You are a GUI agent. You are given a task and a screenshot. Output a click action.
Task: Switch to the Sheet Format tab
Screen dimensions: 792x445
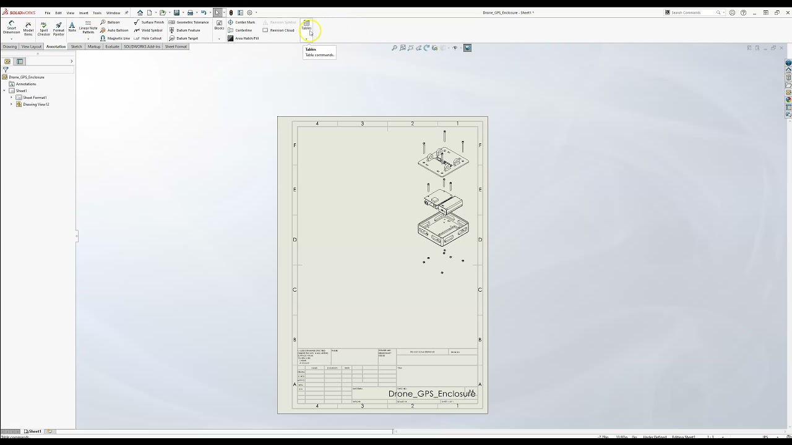(176, 46)
